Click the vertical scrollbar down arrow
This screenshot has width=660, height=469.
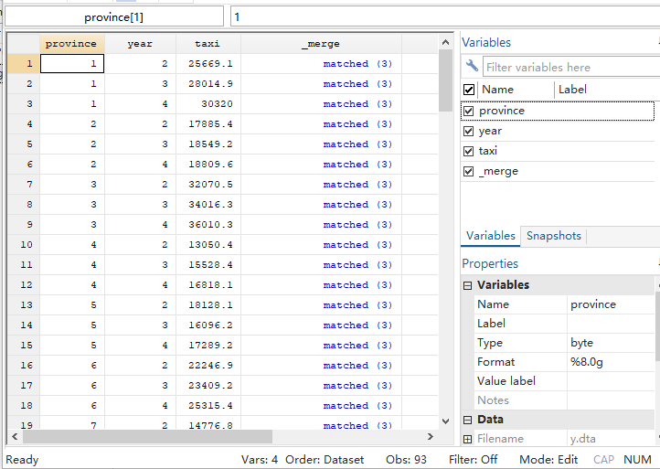[x=445, y=421]
